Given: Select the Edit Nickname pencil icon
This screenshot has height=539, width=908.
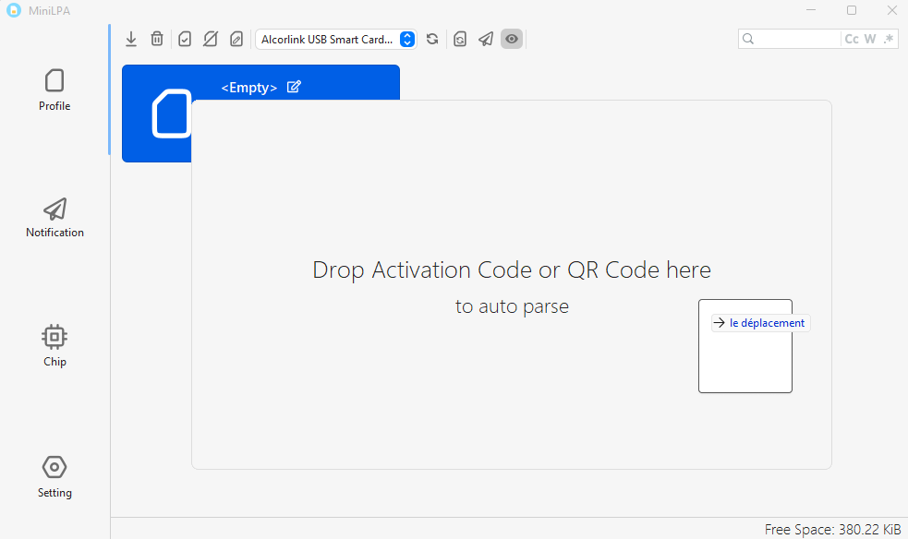Looking at the screenshot, I should (236, 39).
